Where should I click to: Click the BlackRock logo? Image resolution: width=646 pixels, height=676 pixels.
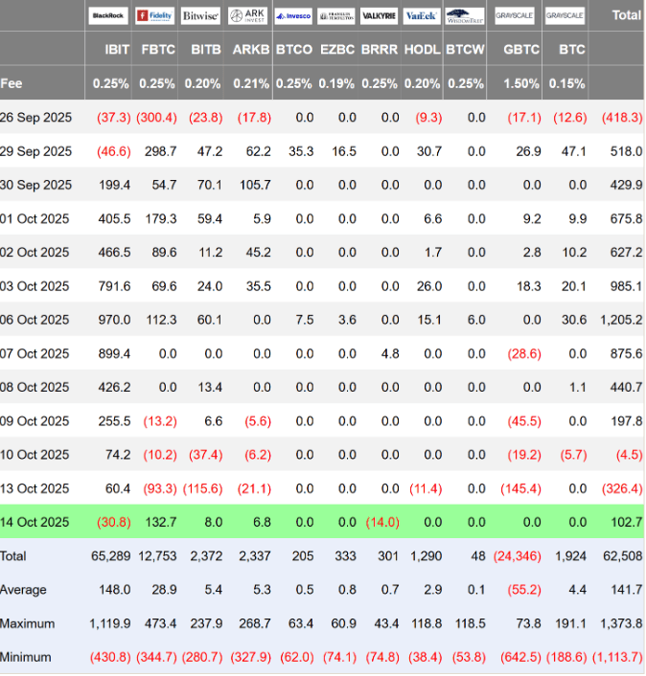click(x=109, y=16)
